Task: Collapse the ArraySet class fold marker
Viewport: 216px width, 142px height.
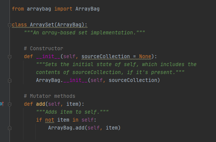Action: [x=9, y=25]
